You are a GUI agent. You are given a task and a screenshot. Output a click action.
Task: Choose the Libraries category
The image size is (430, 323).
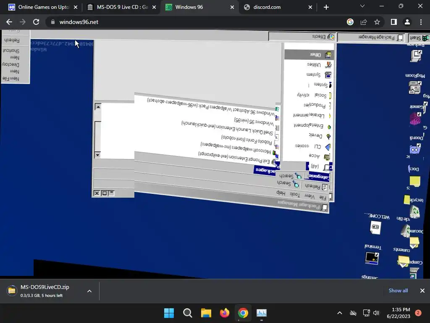click(311, 115)
